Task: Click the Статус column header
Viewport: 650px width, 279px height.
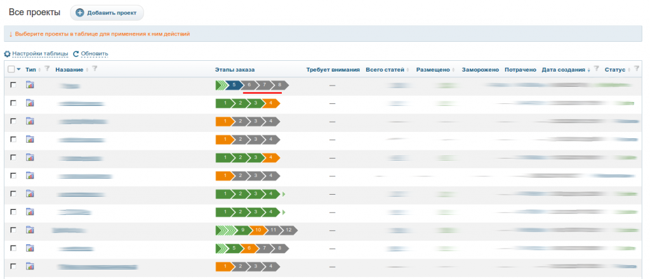Action: [x=615, y=70]
